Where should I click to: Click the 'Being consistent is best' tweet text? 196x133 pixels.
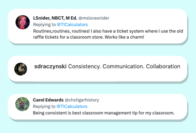pyautogui.click(x=104, y=113)
